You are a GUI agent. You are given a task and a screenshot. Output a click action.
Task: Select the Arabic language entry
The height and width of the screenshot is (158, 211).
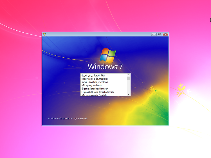[x=104, y=75]
